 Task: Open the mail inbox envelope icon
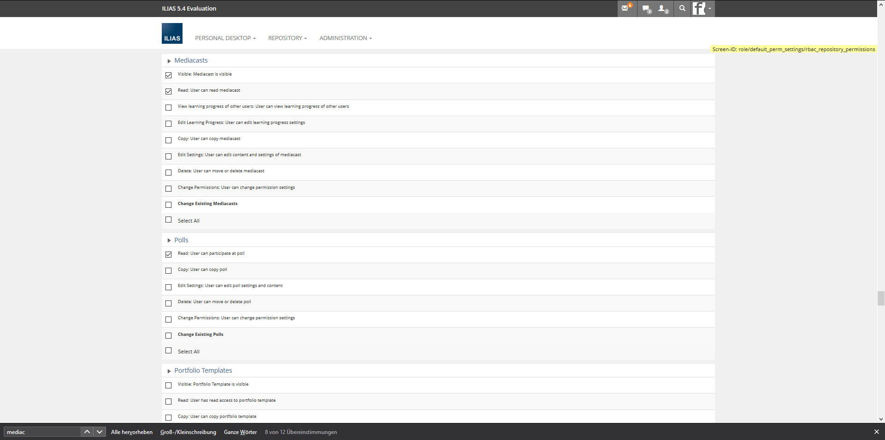626,8
